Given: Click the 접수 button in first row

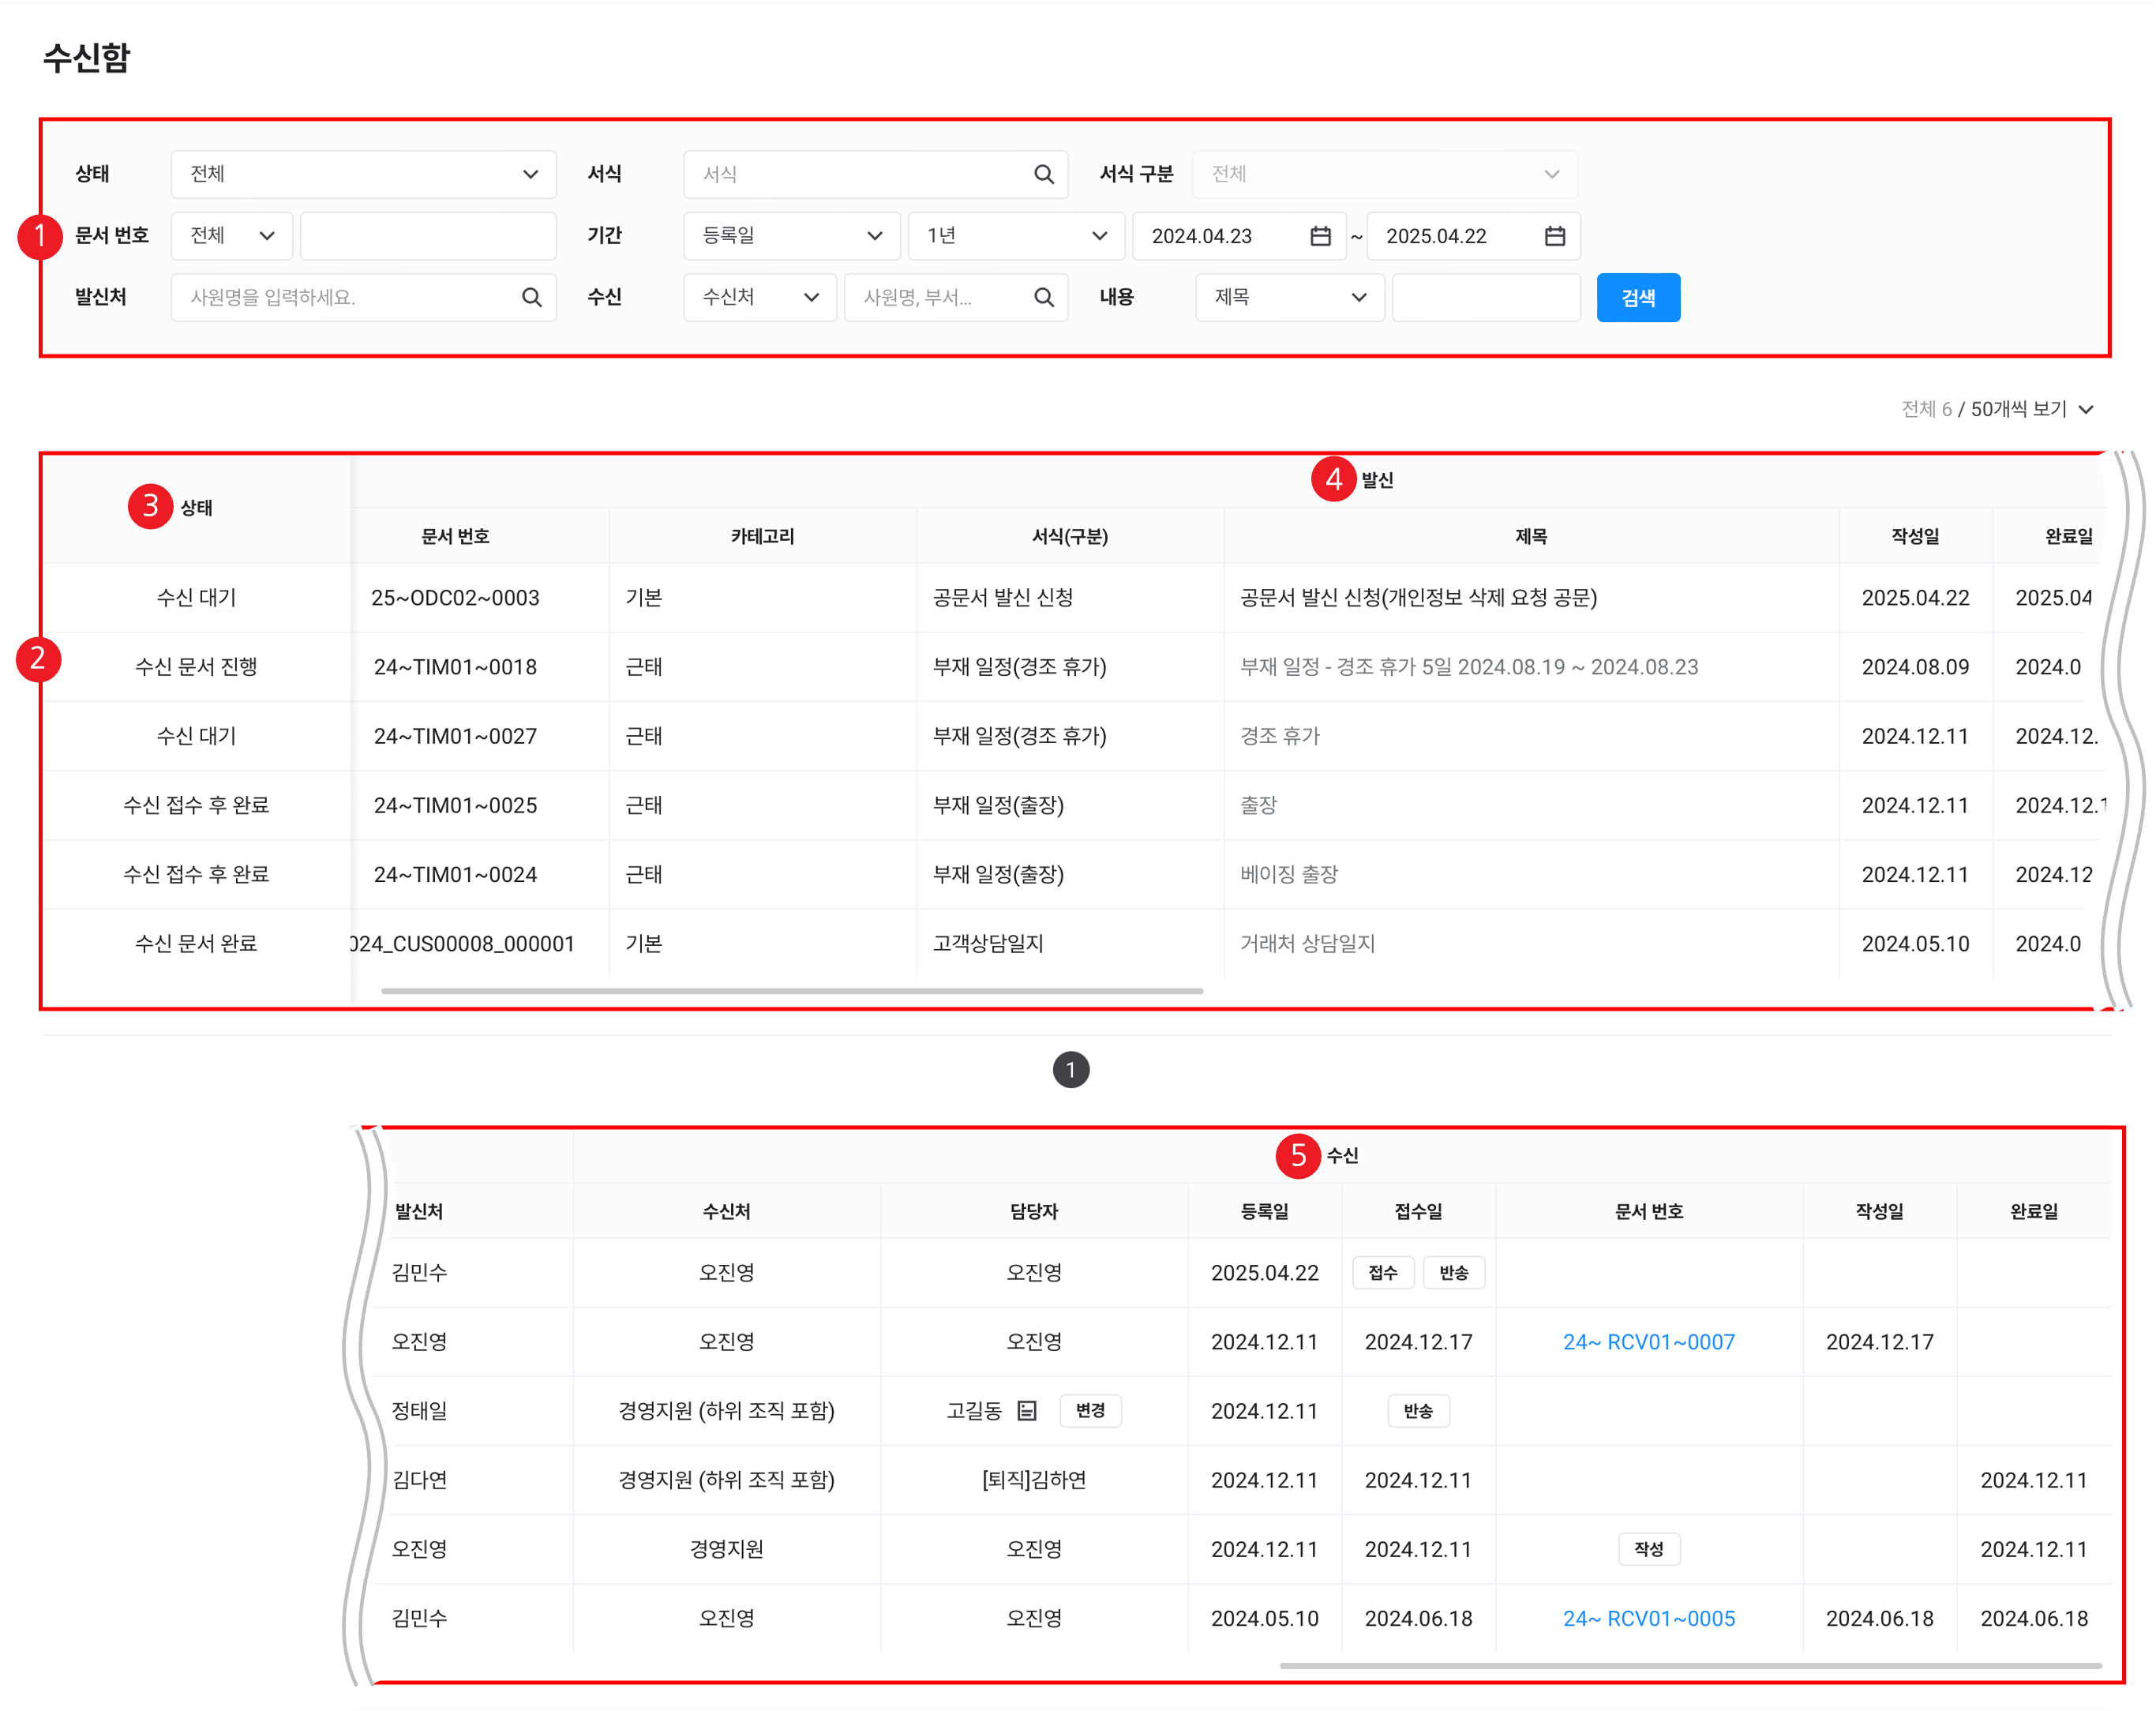Looking at the screenshot, I should [x=1382, y=1272].
